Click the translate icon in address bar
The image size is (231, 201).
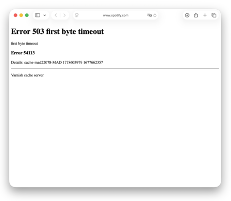point(149,15)
